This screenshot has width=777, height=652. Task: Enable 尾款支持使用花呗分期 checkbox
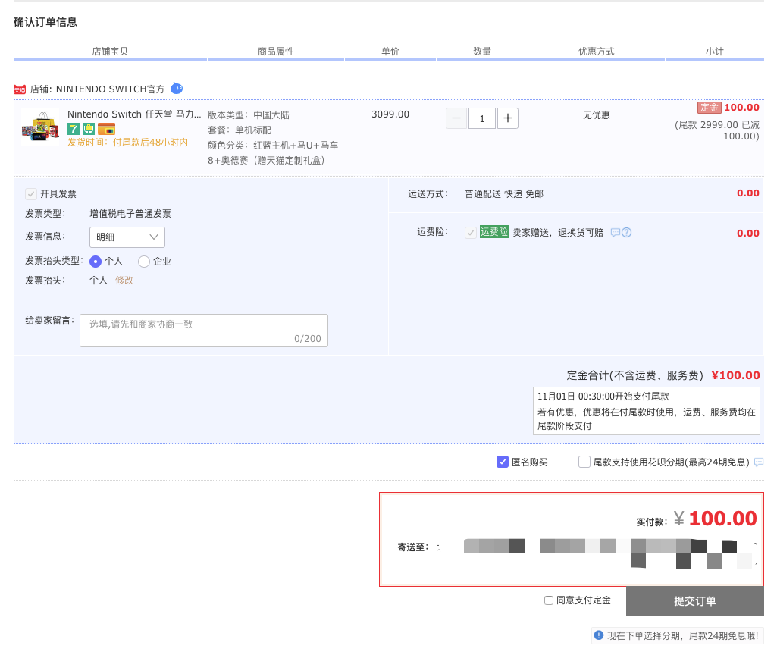(x=584, y=462)
